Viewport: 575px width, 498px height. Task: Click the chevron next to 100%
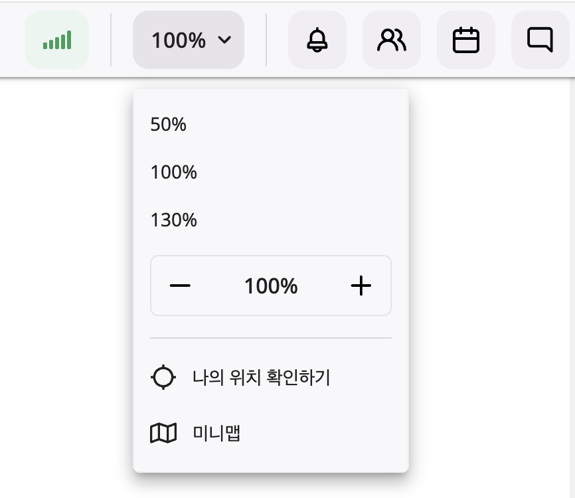[224, 40]
